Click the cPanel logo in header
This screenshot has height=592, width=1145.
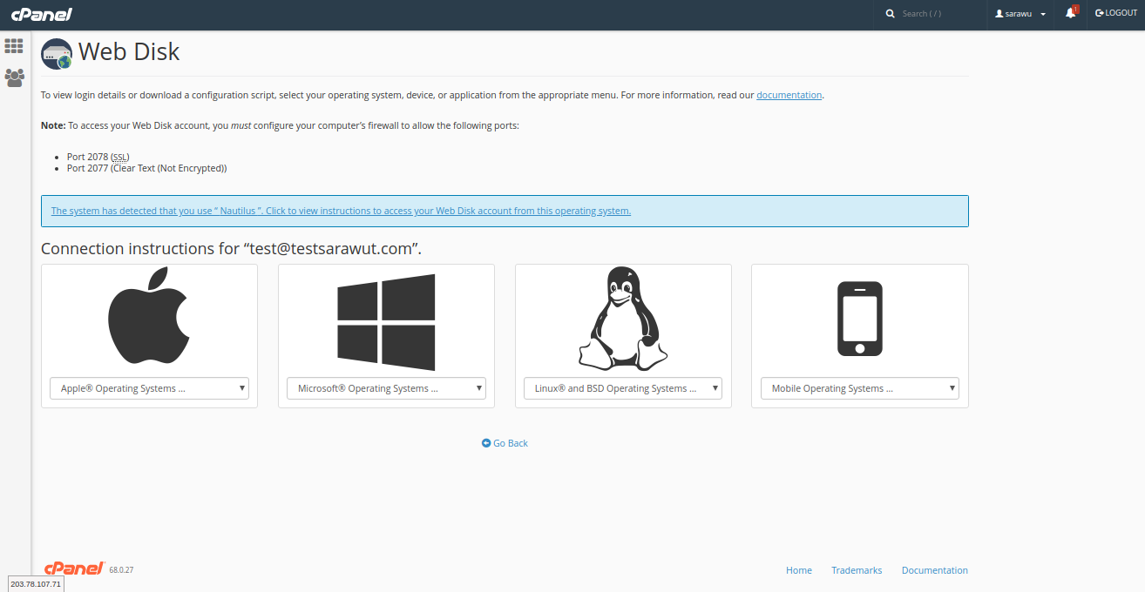point(41,14)
